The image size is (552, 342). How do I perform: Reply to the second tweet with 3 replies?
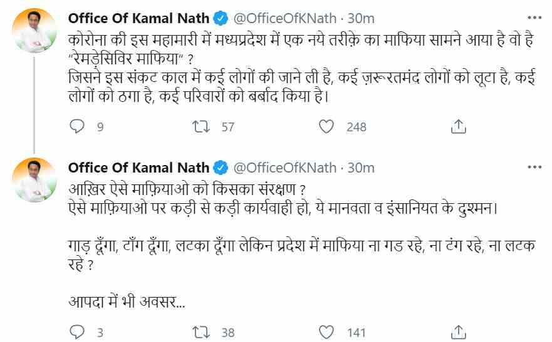[76, 331]
